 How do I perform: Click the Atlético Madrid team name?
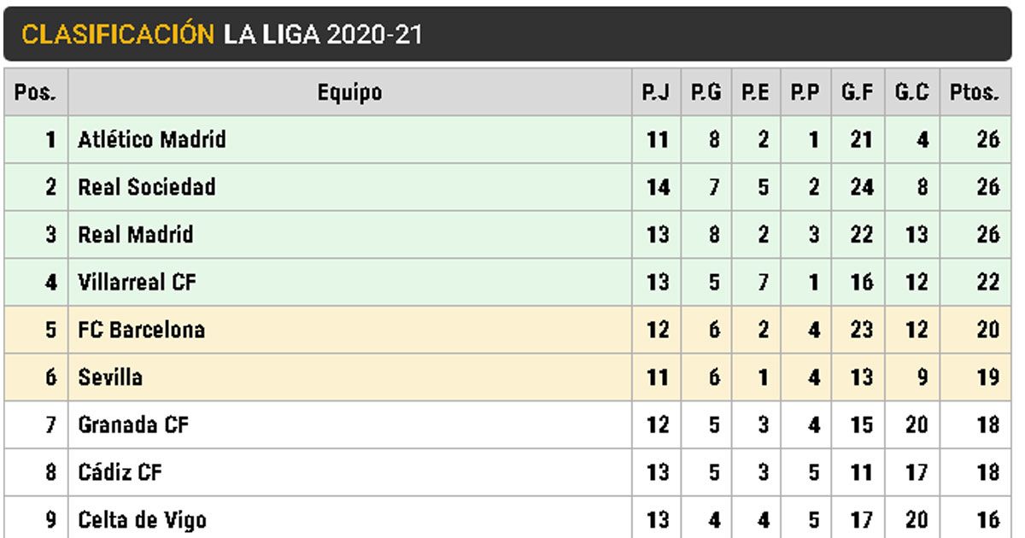tap(152, 139)
